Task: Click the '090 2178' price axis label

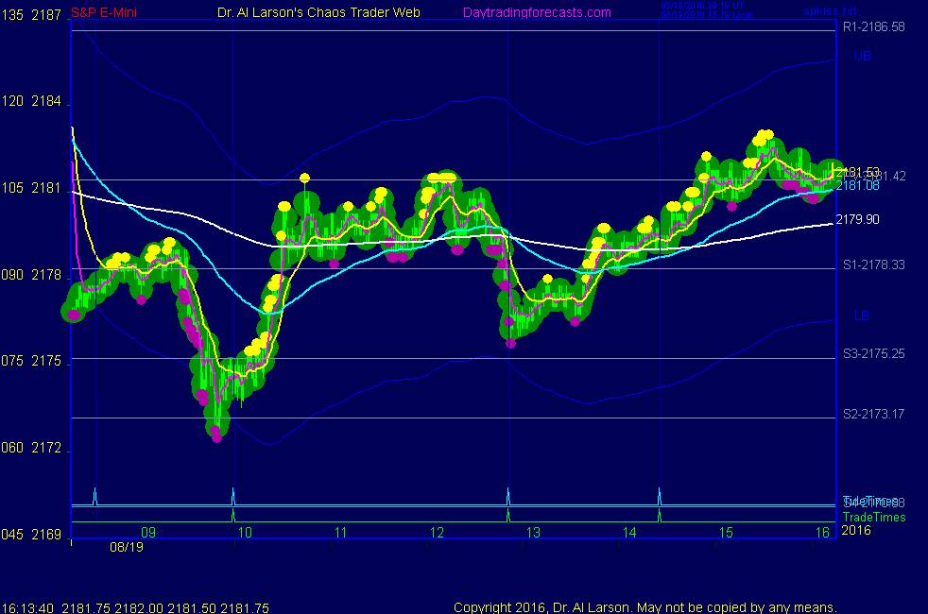Action: [31, 275]
